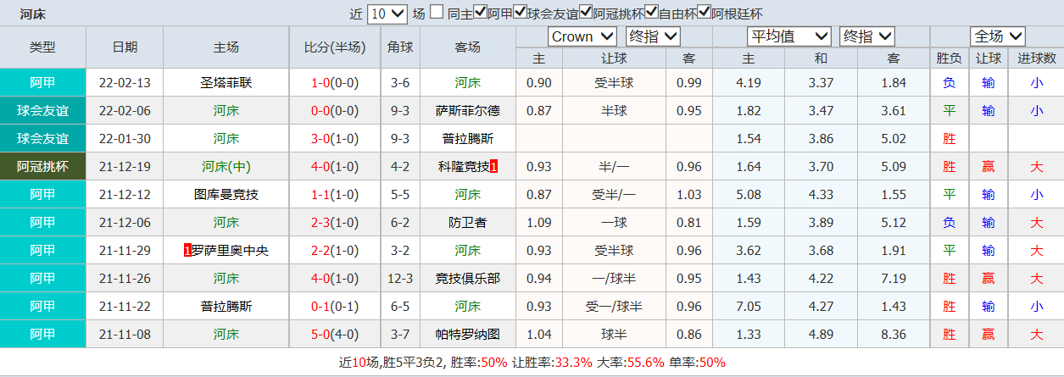Click away team 萨斯菲尔德

pyautogui.click(x=468, y=111)
